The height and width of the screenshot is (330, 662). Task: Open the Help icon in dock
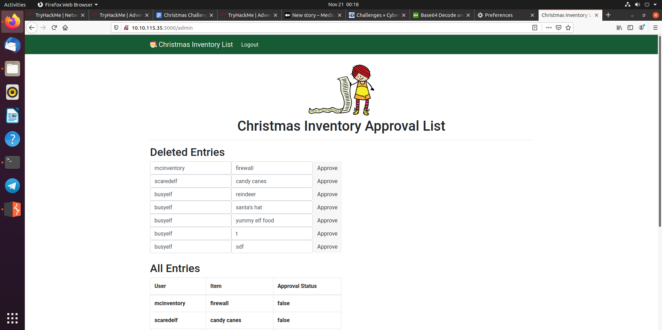[x=12, y=139]
